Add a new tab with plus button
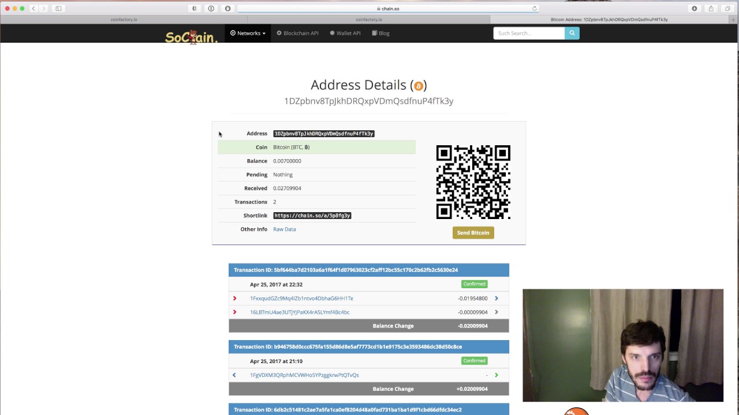Screen dimensions: 739x415 (x=734, y=20)
